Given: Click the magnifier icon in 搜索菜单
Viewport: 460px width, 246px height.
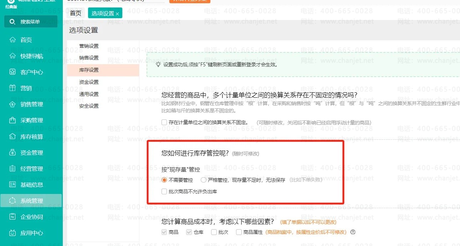Looking at the screenshot, I should [x=12, y=22].
